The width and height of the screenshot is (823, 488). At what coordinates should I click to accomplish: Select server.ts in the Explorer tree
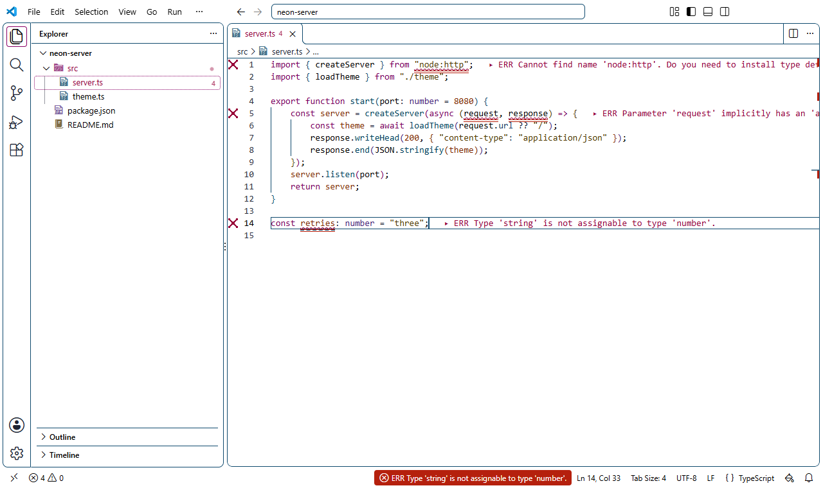coord(127,83)
